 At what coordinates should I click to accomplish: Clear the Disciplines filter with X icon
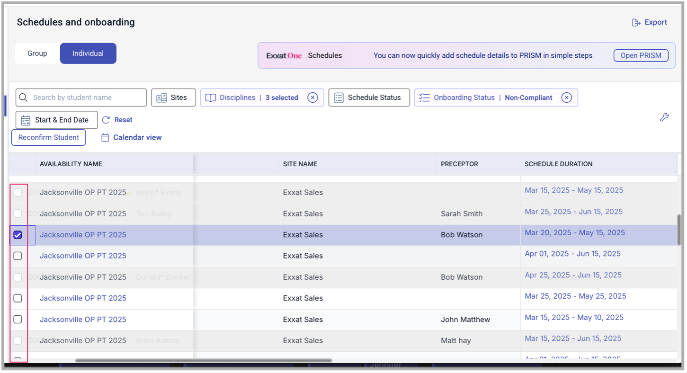tap(312, 98)
